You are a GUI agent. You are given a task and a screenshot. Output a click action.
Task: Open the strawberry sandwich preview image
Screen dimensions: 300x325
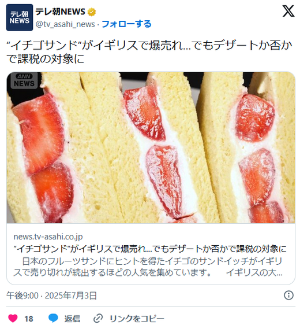tap(151, 147)
